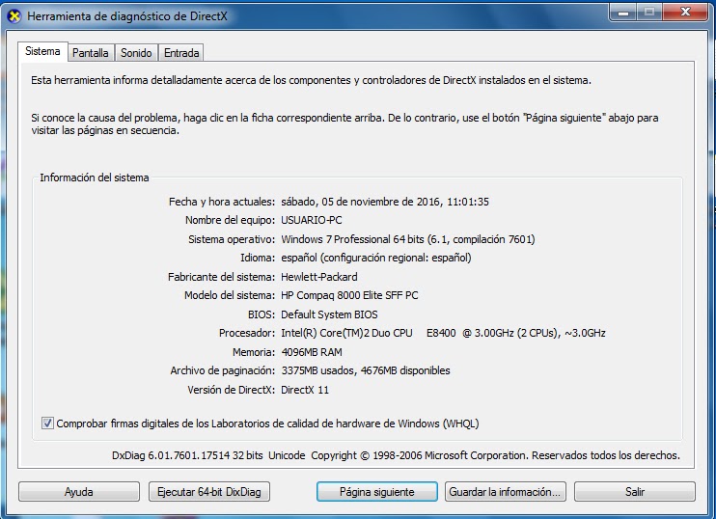
Task: Click Ejecutar 64-bit DixDiag button
Action: (x=209, y=492)
